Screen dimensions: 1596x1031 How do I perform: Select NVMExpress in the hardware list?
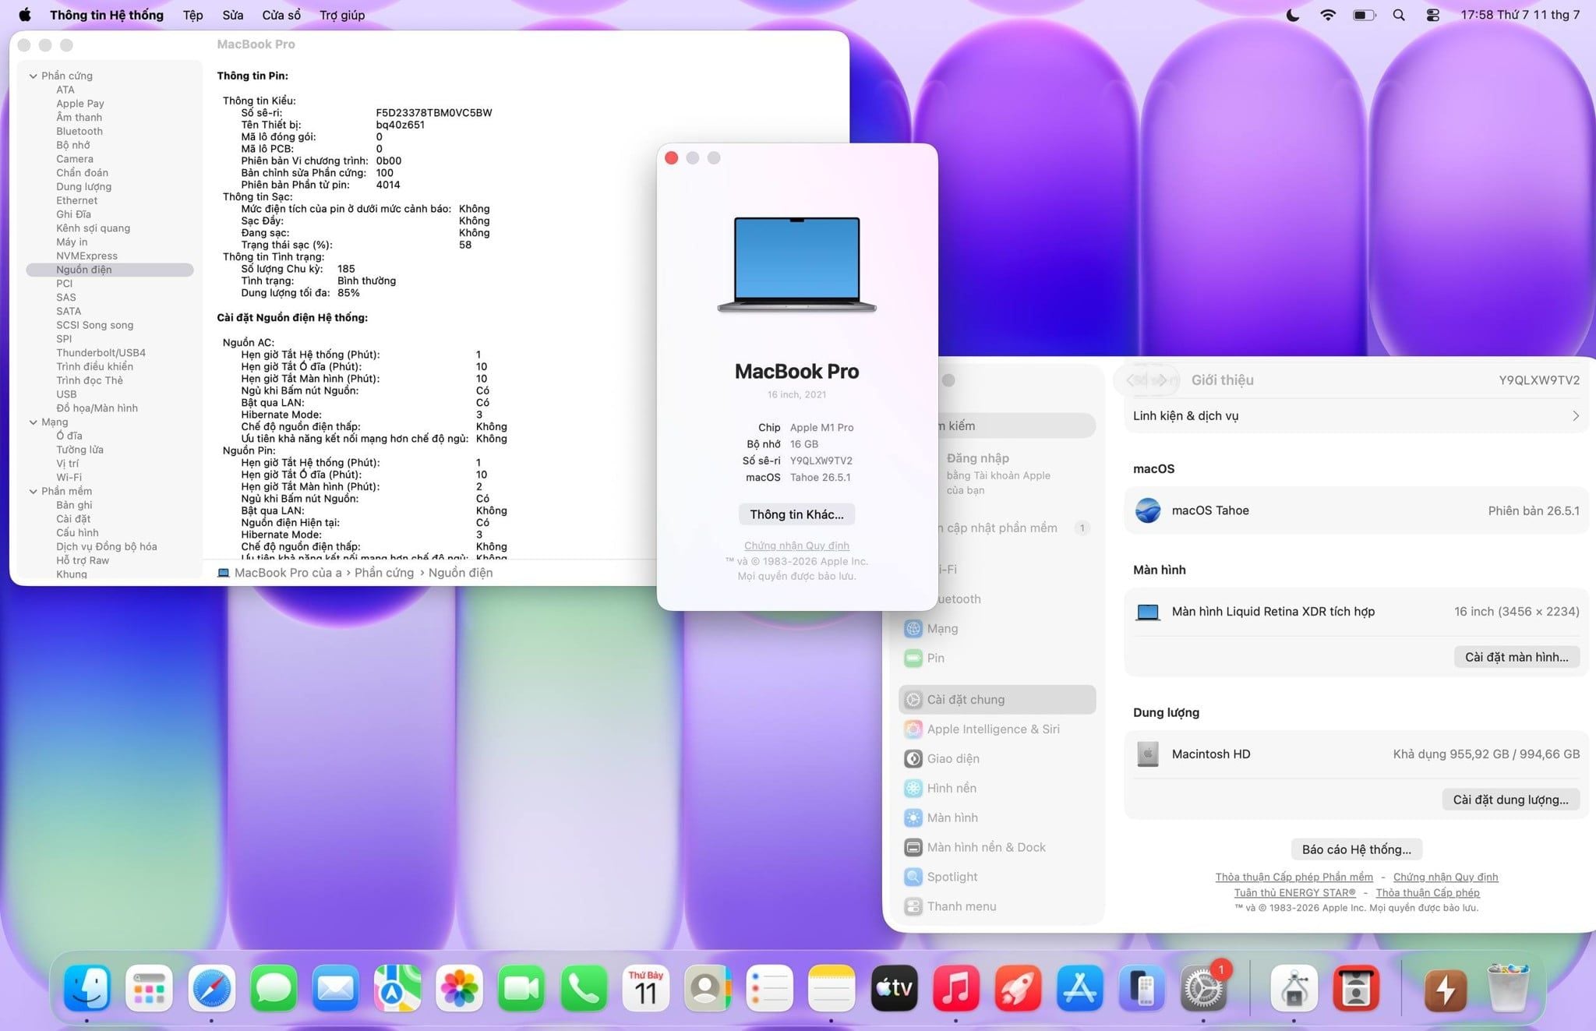click(87, 256)
